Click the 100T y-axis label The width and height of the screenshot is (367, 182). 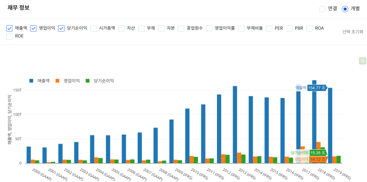(x=17, y=115)
